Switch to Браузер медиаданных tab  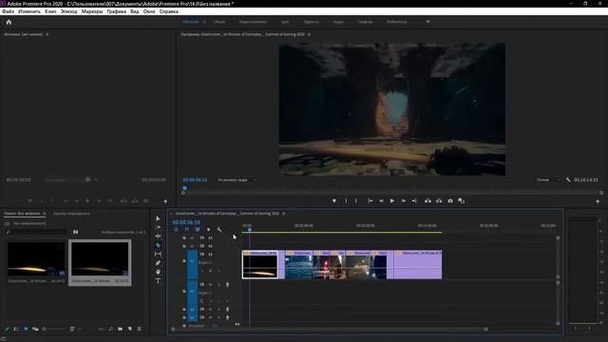click(72, 214)
